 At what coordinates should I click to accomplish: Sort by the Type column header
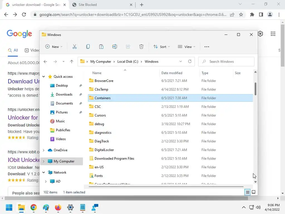coord(205,73)
